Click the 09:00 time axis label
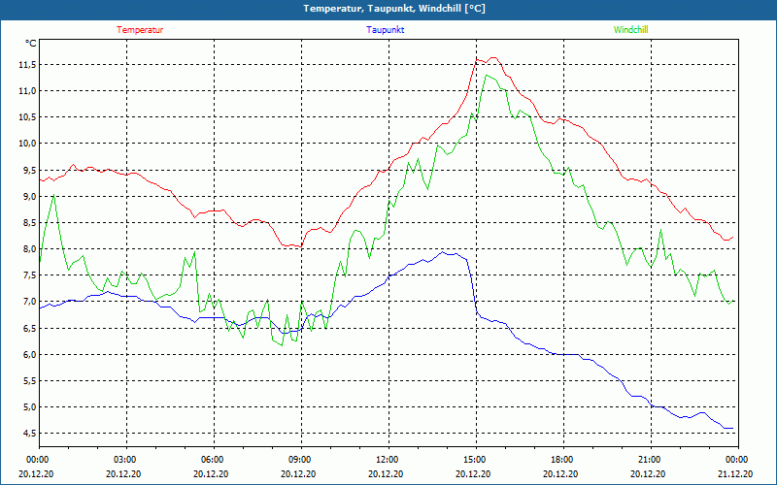Image resolution: width=777 pixels, height=485 pixels. tap(299, 460)
